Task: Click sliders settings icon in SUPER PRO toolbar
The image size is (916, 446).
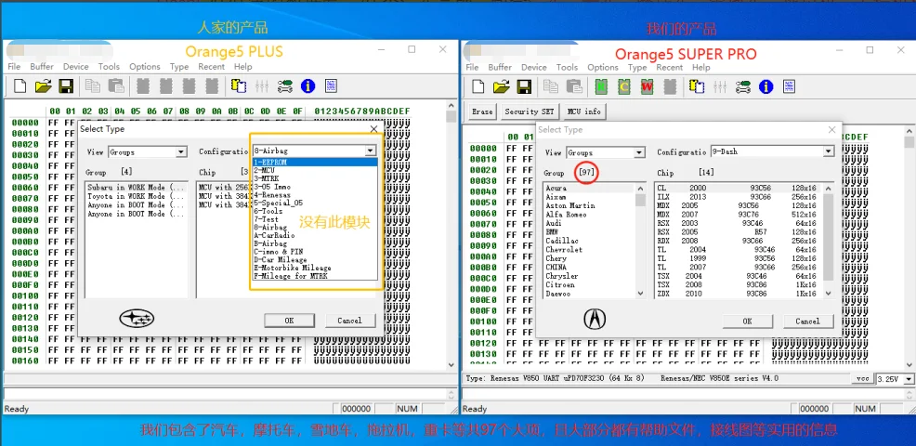Action: click(720, 87)
